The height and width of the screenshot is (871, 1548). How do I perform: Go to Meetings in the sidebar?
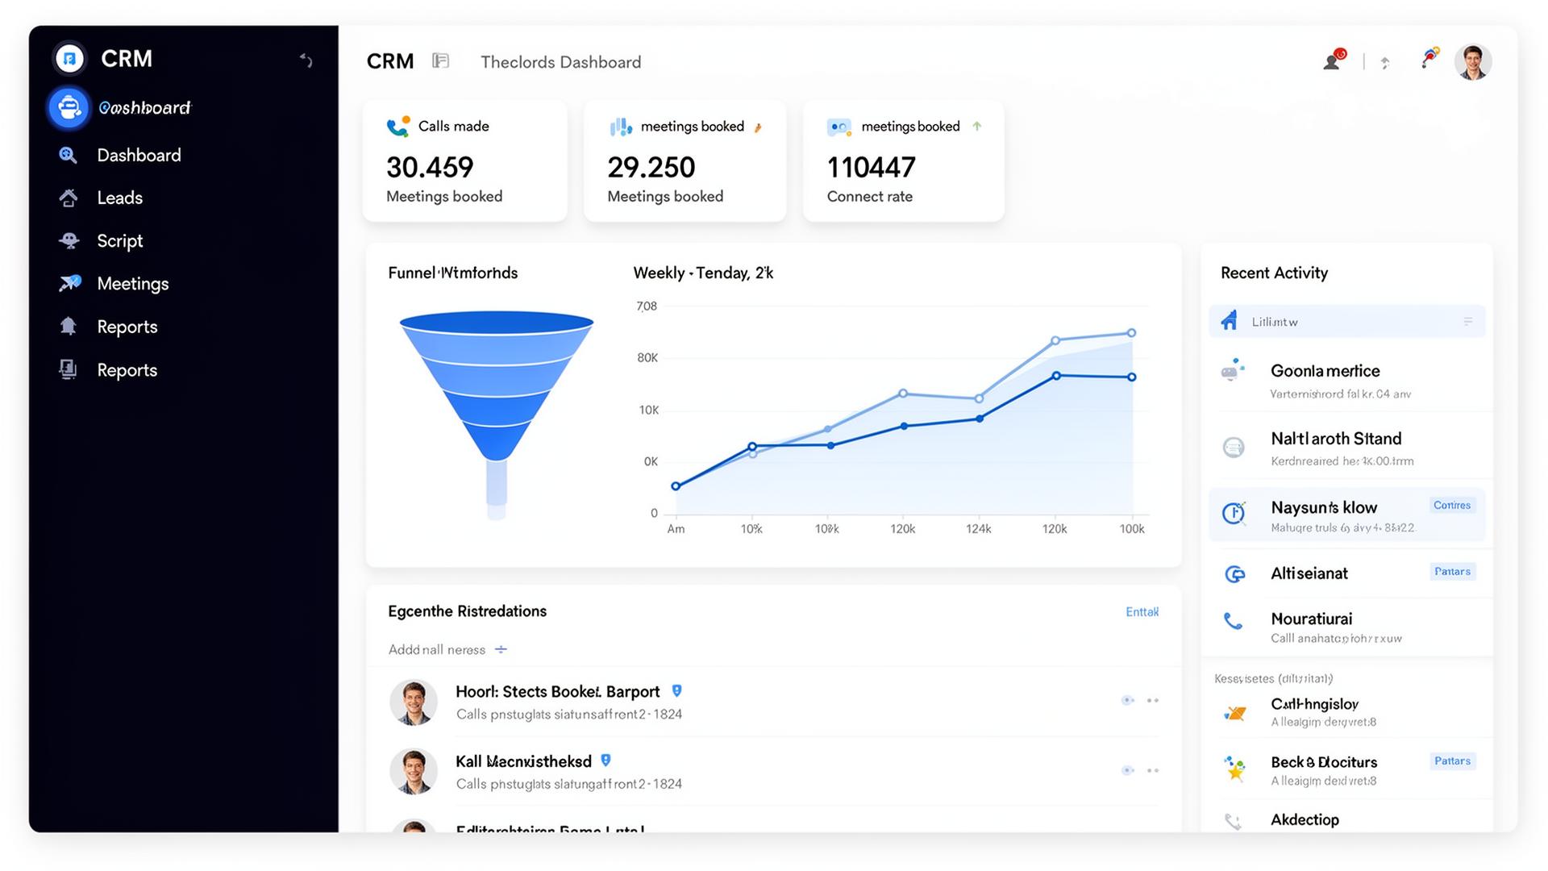[132, 284]
